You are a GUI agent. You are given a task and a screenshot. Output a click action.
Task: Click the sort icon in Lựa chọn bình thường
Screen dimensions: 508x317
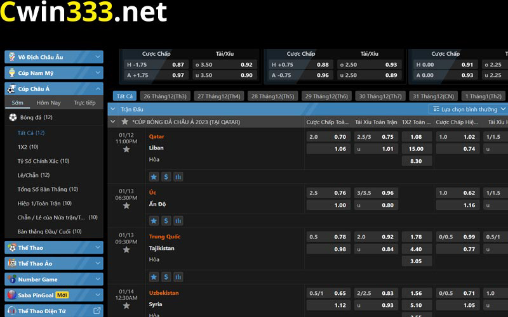(436, 109)
